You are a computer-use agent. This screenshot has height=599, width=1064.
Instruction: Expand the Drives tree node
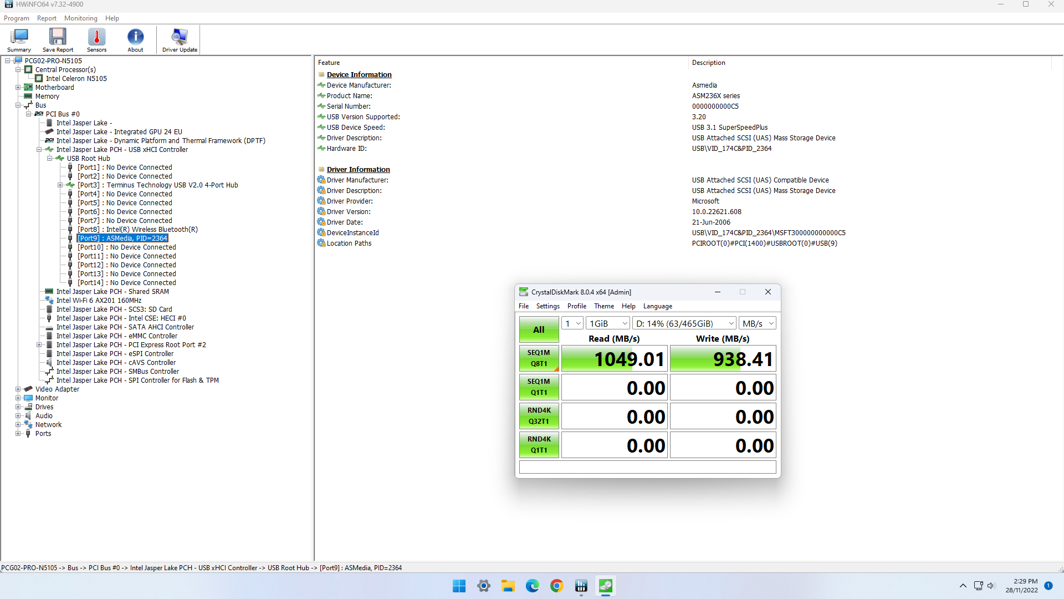tap(18, 407)
